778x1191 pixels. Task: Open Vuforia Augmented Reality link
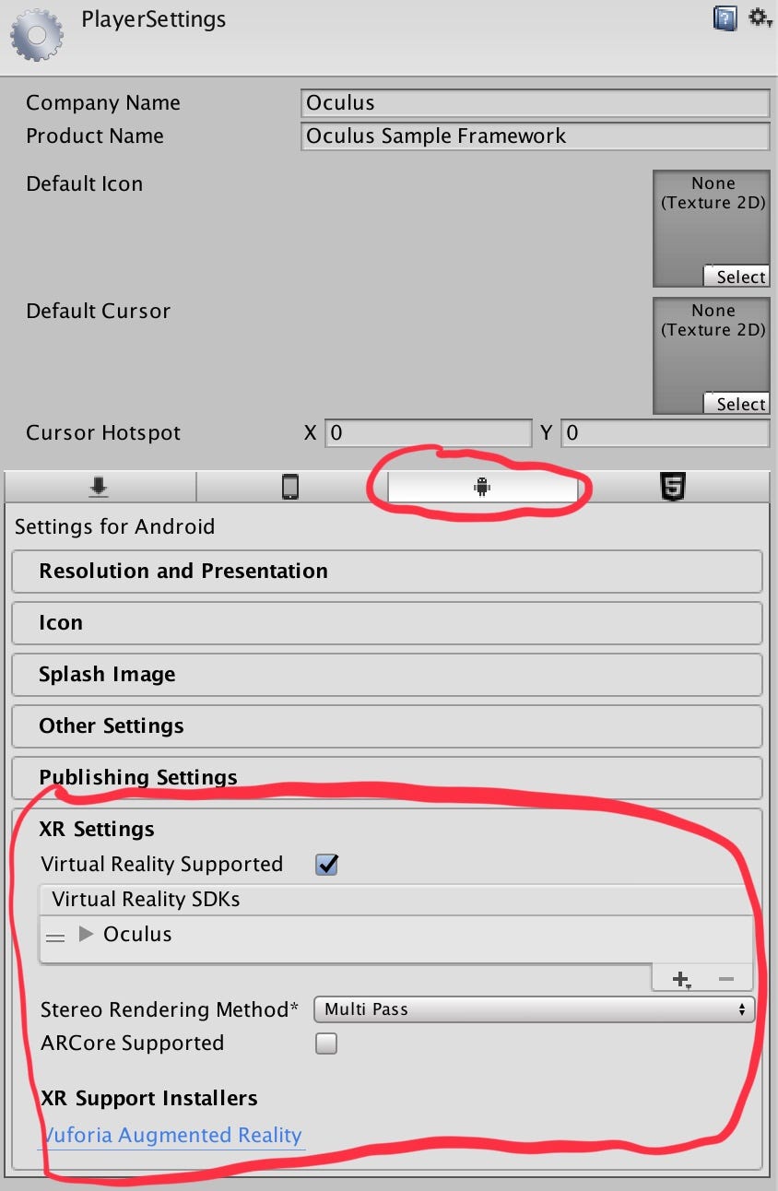[173, 1136]
